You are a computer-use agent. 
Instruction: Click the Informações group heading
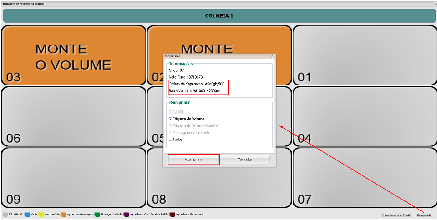click(181, 64)
